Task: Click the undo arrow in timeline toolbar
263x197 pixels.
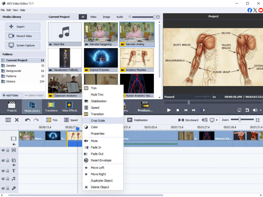Action: pyautogui.click(x=27, y=120)
